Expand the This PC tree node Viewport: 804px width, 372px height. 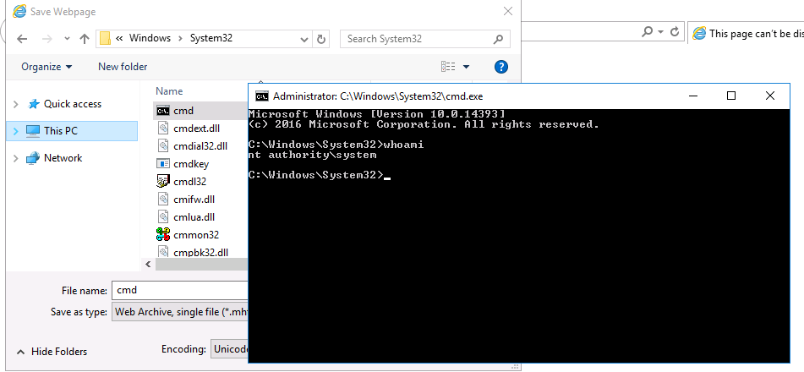coord(16,131)
